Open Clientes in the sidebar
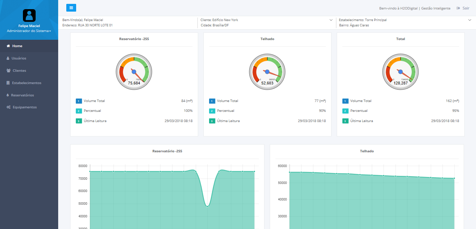476x229 pixels. [x=29, y=71]
